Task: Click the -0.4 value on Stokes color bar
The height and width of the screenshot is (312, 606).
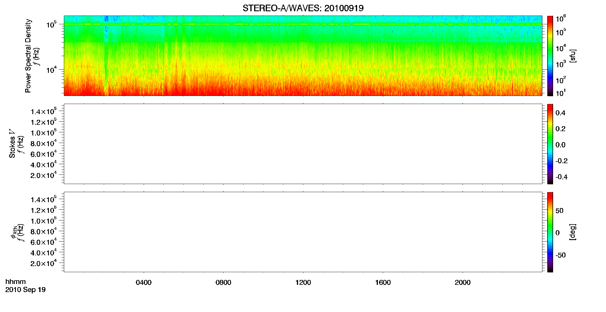Action: click(561, 177)
